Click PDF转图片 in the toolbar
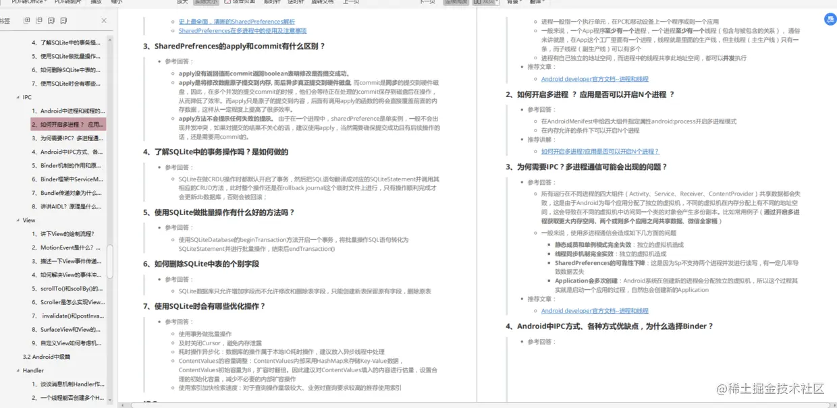The image size is (837, 408). tap(67, 2)
